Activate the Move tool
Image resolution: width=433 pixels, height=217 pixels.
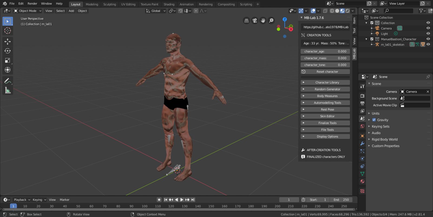click(8, 41)
